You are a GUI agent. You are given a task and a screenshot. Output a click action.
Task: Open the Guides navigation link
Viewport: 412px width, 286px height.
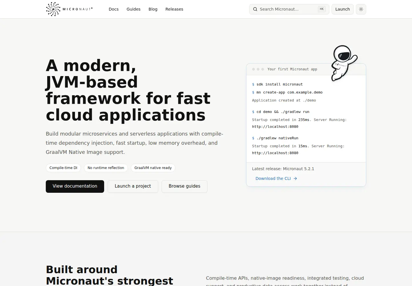pos(134,9)
